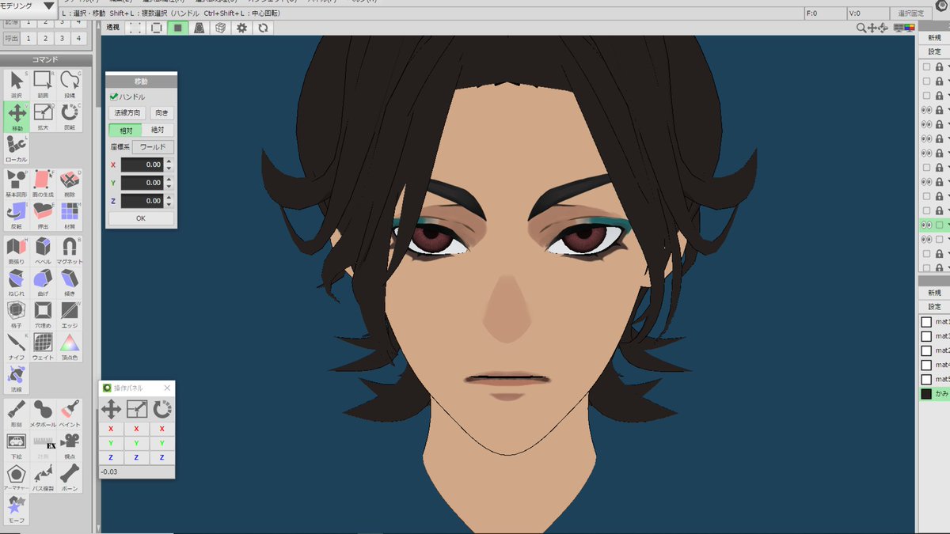Switch to 相対 relative mode

[125, 130]
